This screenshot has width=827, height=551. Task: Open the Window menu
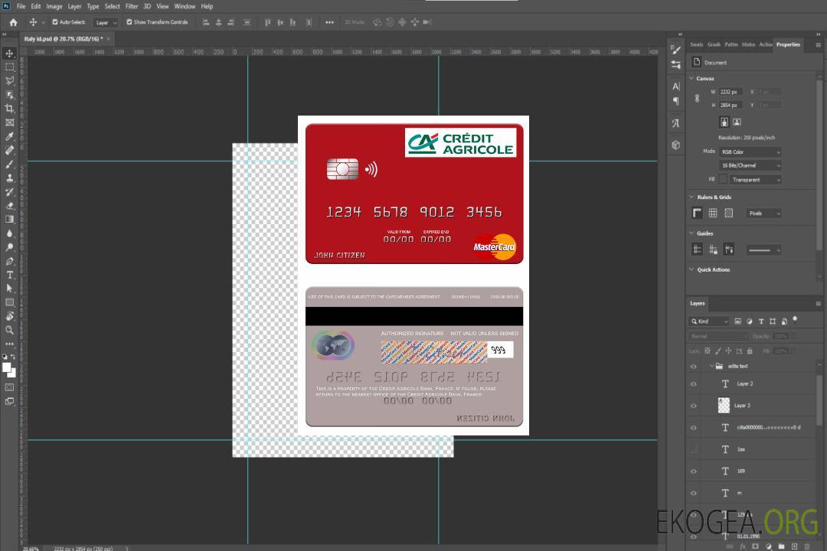185,6
